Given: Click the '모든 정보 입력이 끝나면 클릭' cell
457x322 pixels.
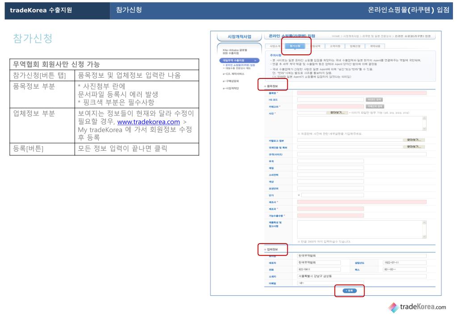Looking at the screenshot, I should (x=137, y=149).
